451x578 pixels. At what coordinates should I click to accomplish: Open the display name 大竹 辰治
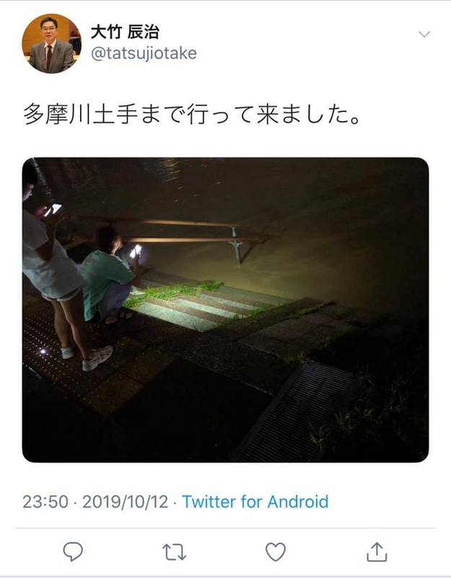tap(125, 32)
